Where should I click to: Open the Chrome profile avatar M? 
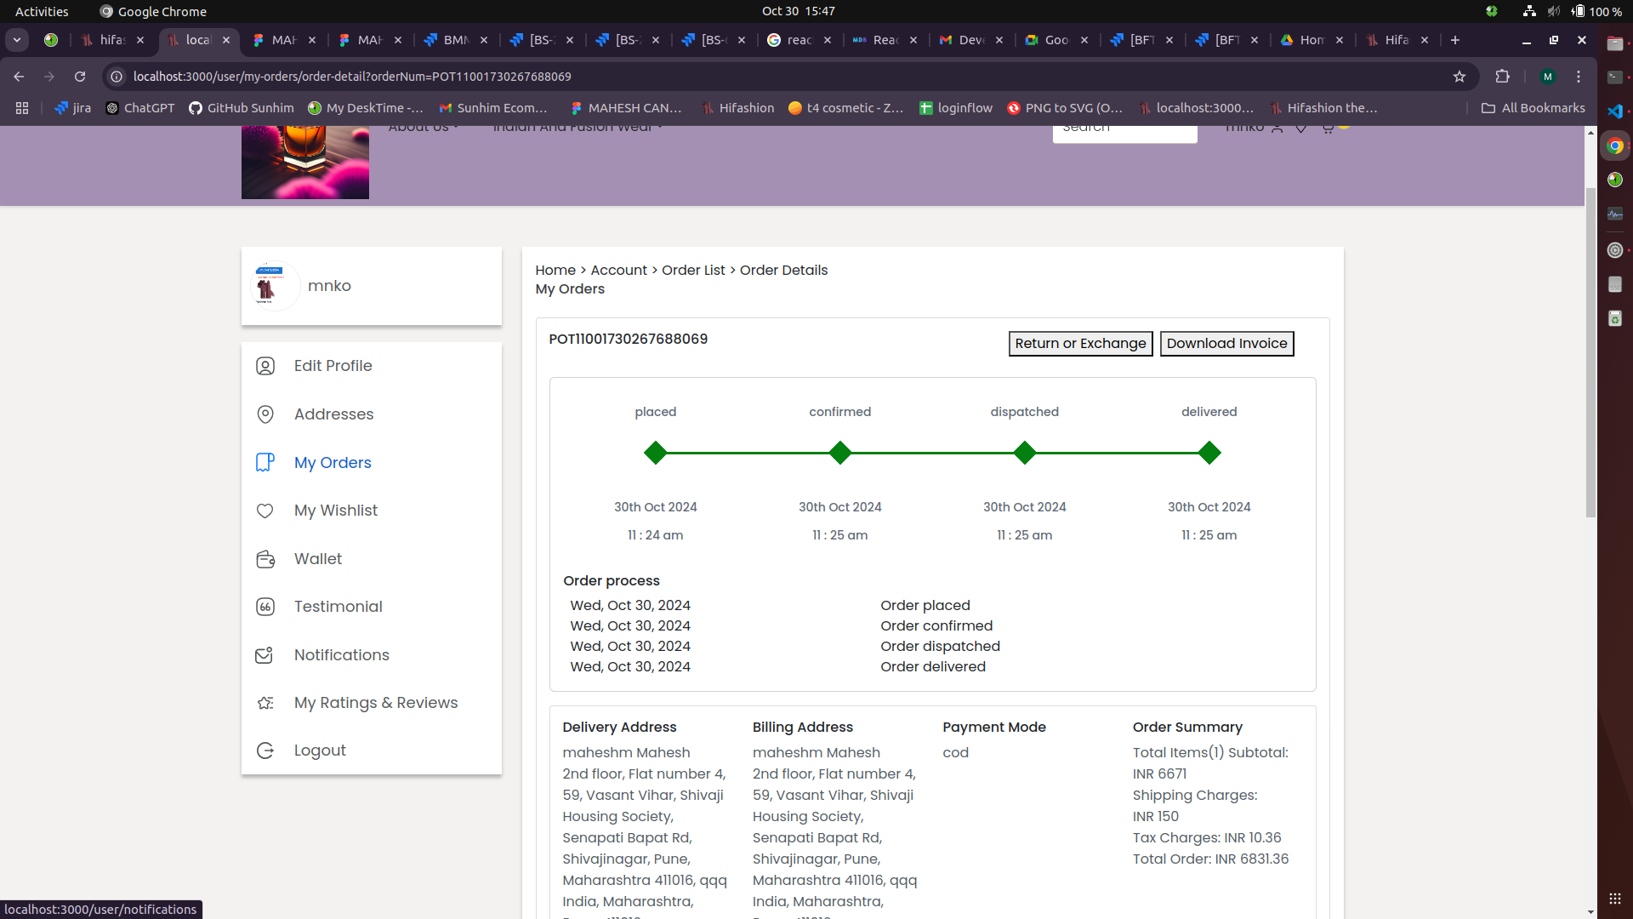point(1548,77)
